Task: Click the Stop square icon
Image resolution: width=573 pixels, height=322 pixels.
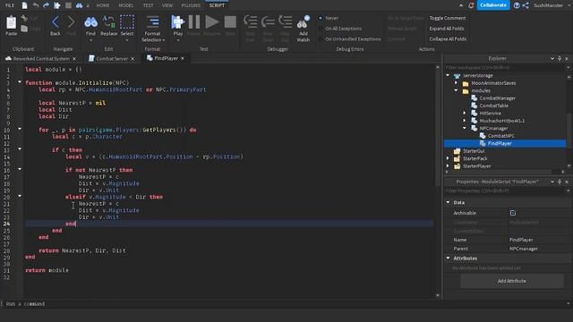Action: point(230,21)
